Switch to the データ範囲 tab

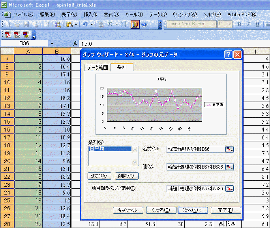click(97, 67)
